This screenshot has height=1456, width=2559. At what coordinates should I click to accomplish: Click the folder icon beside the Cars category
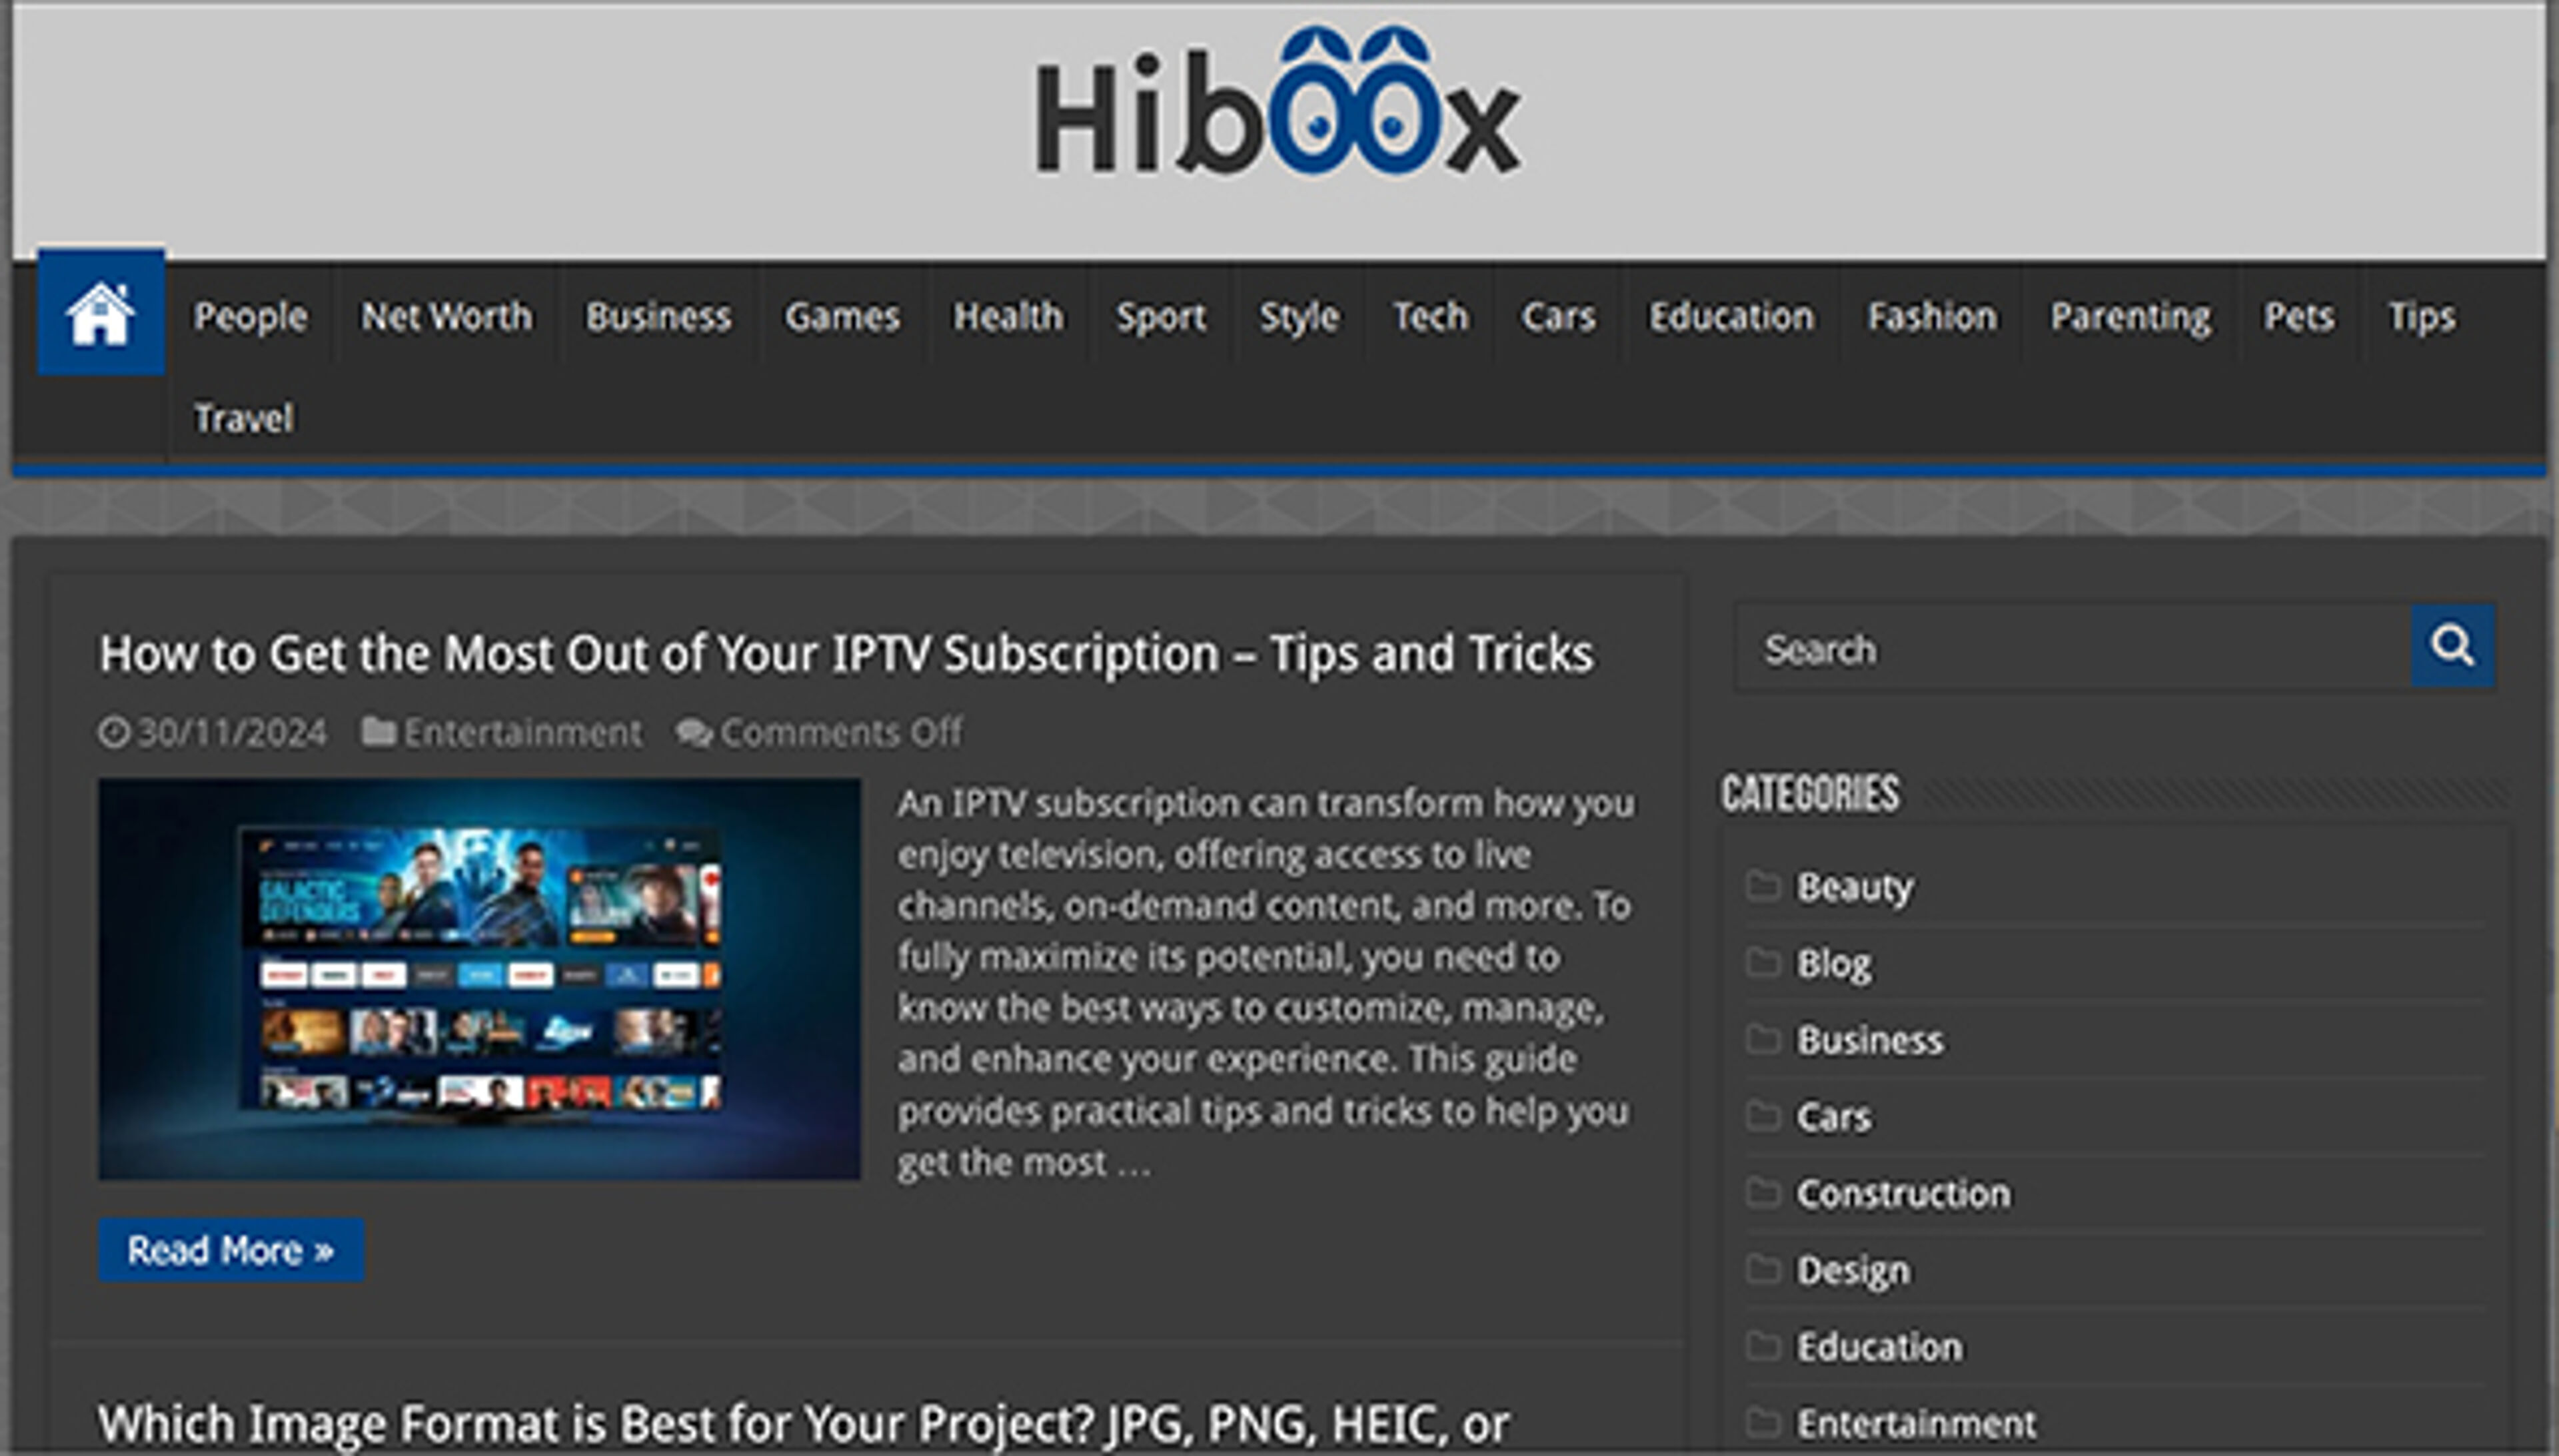point(1763,1117)
